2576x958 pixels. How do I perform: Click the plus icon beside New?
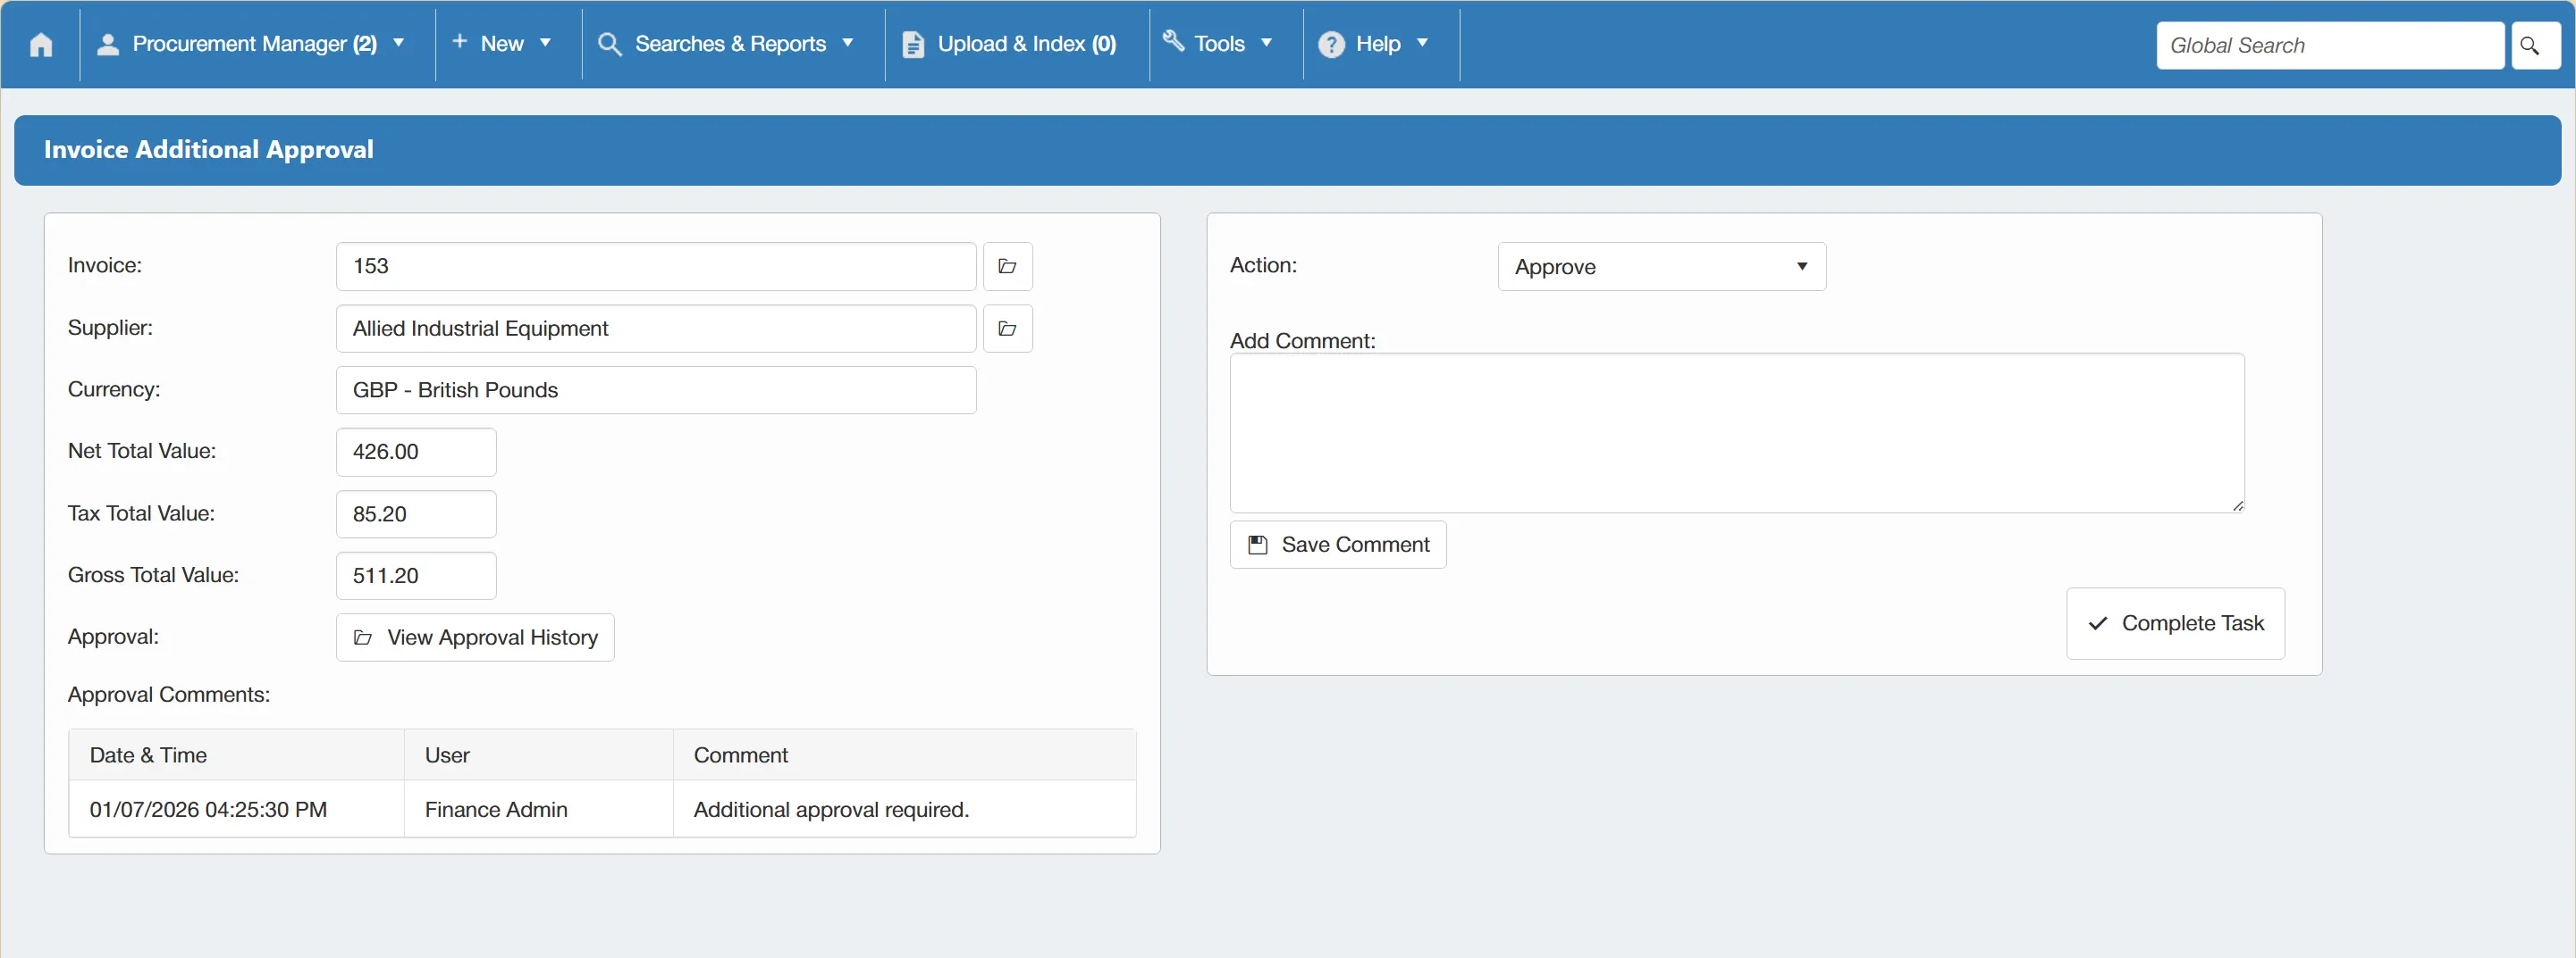[460, 42]
